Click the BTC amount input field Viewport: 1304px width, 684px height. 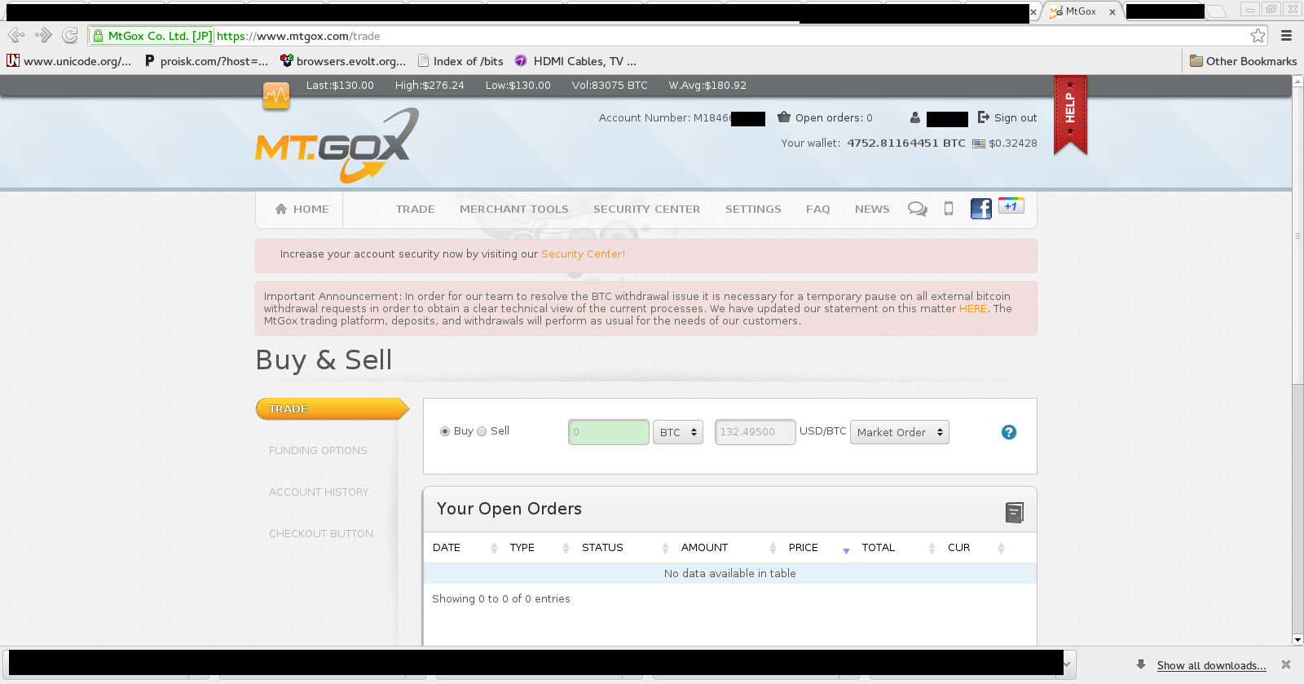tap(608, 432)
